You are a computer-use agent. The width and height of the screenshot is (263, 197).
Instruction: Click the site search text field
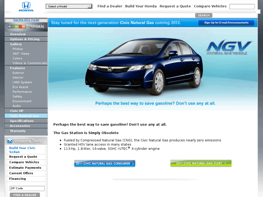pyautogui.click(x=242, y=7)
